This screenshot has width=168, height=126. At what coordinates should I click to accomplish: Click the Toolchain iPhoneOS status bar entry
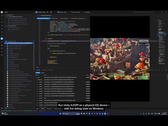[6, 111]
